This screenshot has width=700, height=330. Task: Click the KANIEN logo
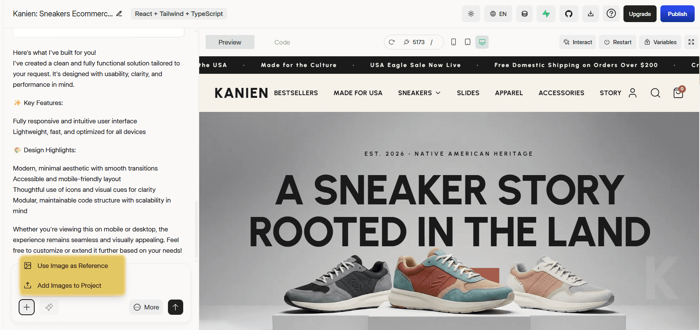click(x=241, y=93)
